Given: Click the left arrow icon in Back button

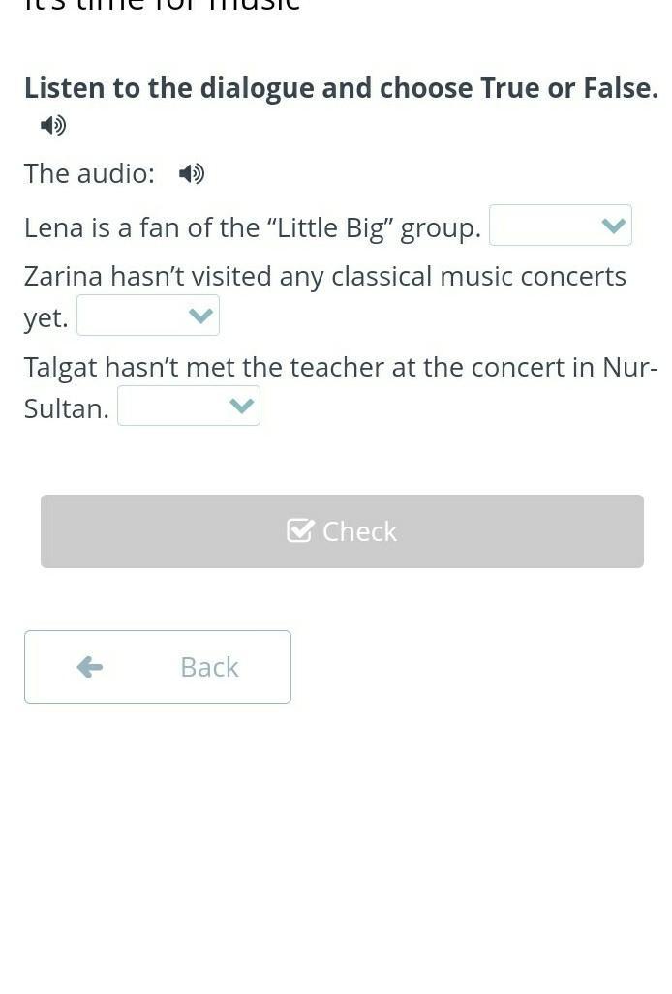Looking at the screenshot, I should (89, 667).
